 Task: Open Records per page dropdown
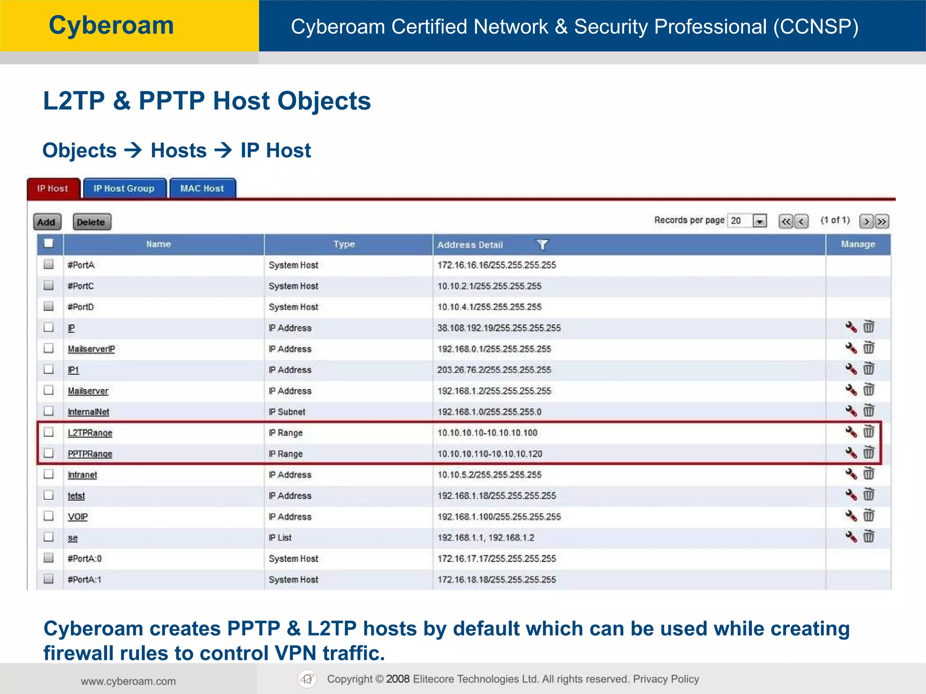747,220
